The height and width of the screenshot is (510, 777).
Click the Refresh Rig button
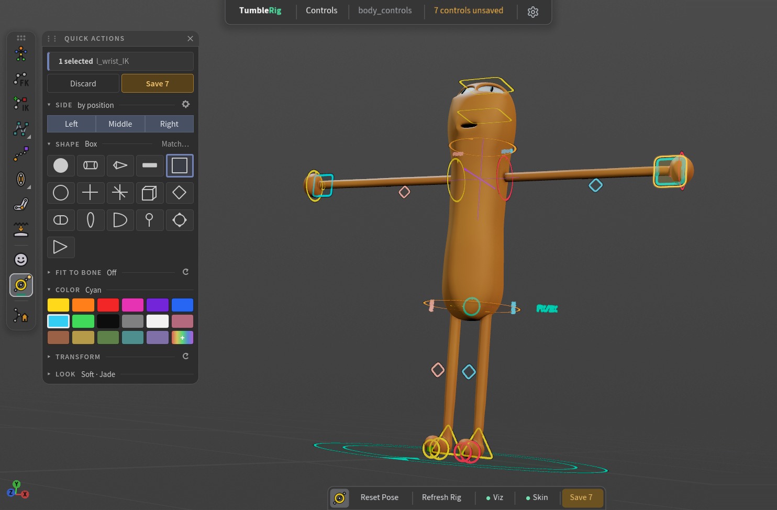tap(441, 497)
